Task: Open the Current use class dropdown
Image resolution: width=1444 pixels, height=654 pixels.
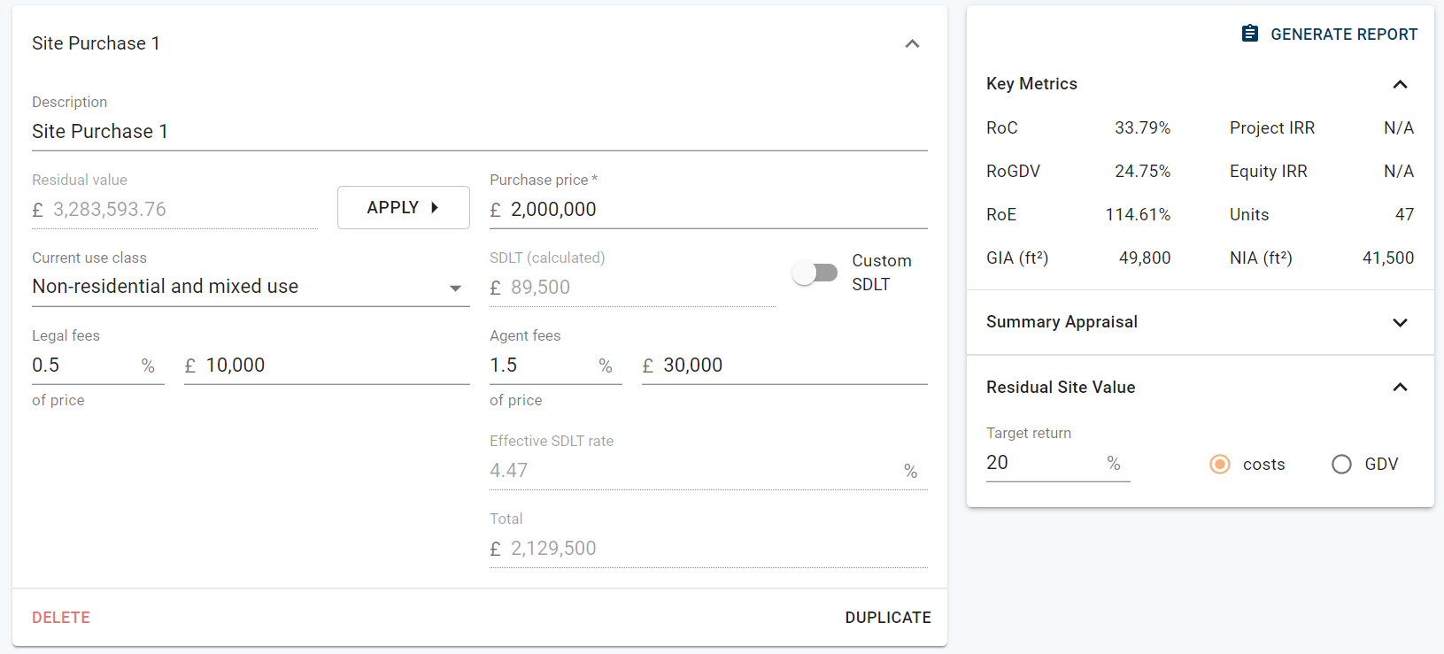Action: click(250, 287)
